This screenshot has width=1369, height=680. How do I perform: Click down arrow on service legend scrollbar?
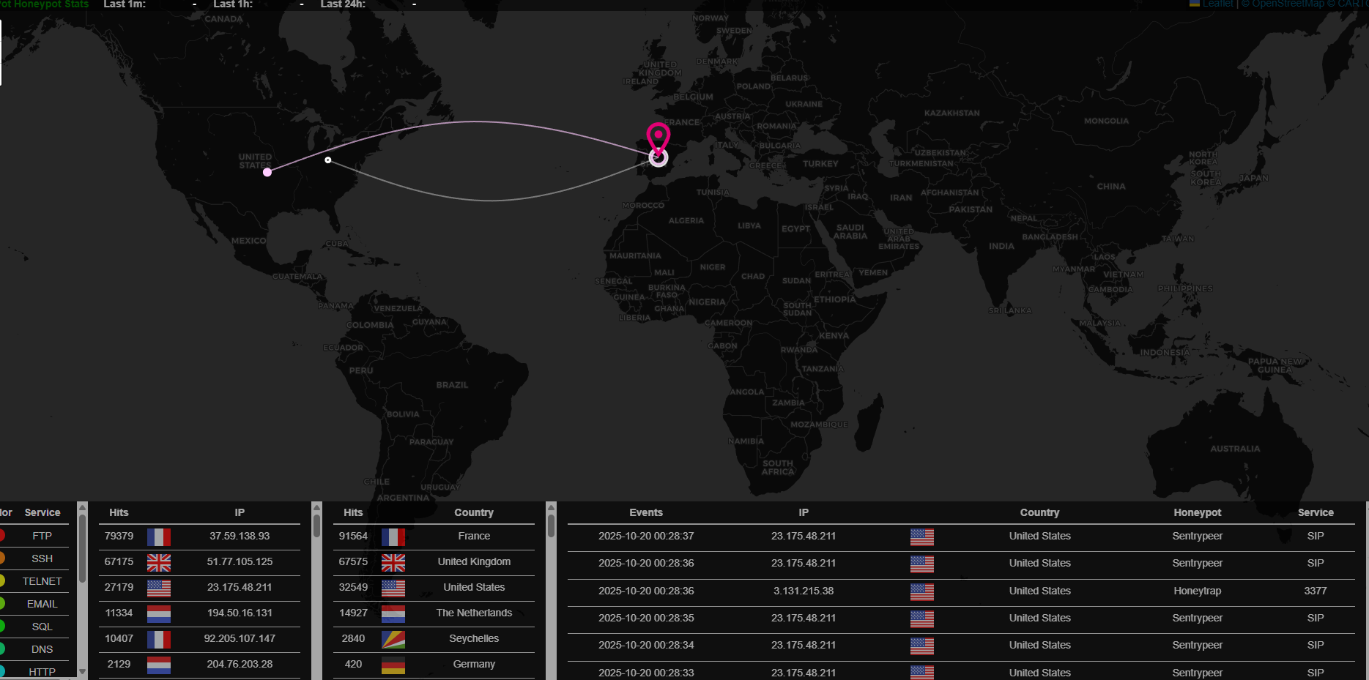pos(82,671)
